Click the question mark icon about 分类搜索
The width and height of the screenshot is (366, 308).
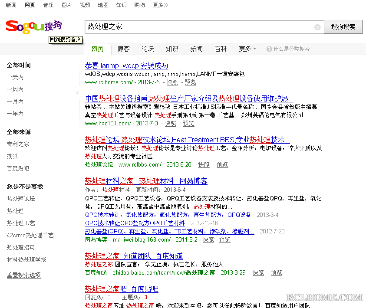coord(269,49)
